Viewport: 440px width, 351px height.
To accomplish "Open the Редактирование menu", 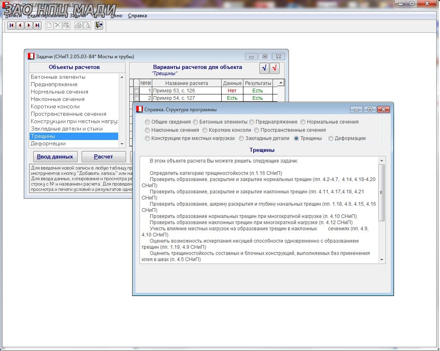I will tap(46, 16).
